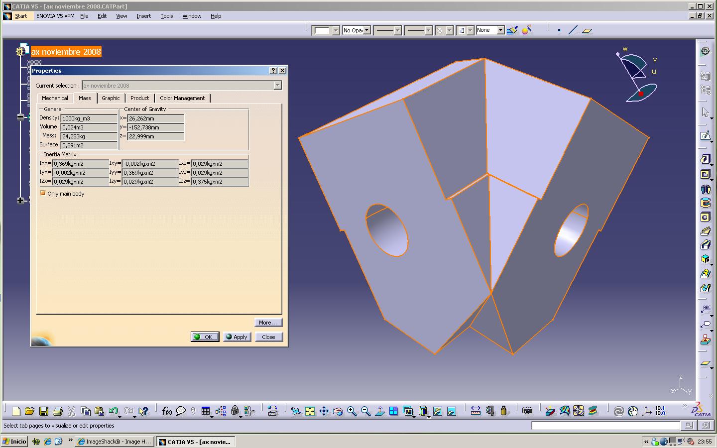Open the Tools menu
The width and height of the screenshot is (717, 448).
click(x=167, y=16)
